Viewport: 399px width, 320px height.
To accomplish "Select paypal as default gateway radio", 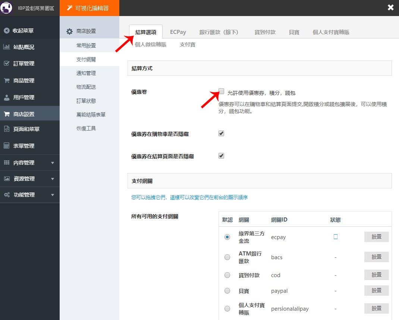I will pyautogui.click(x=227, y=291).
